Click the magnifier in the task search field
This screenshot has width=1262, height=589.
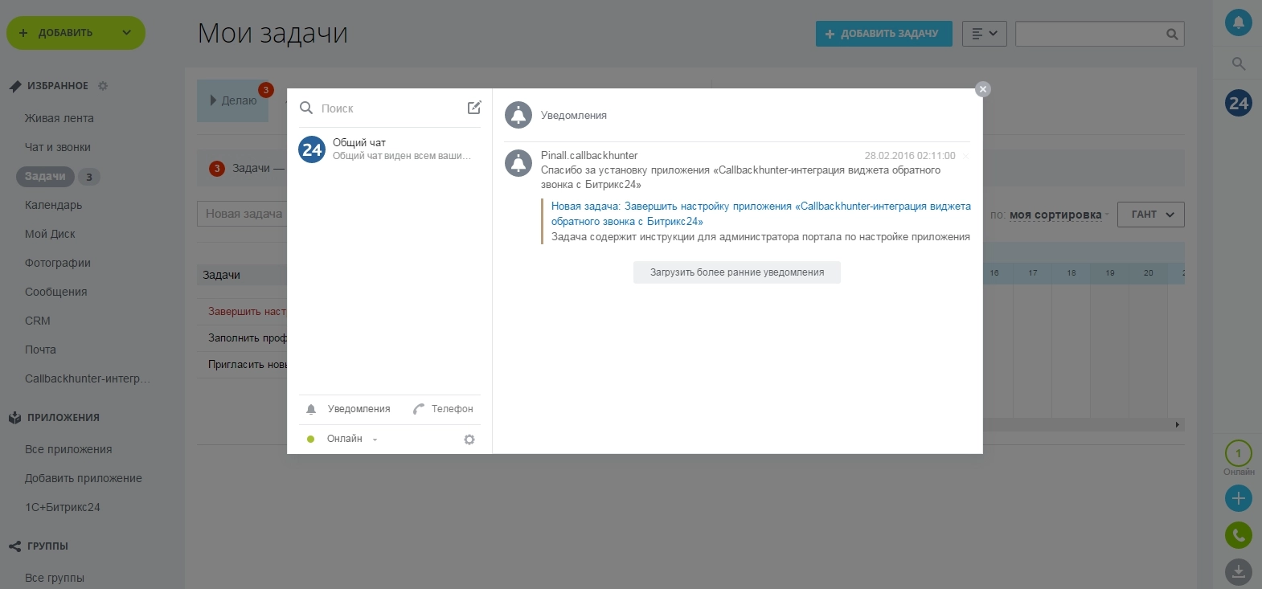coord(1172,34)
